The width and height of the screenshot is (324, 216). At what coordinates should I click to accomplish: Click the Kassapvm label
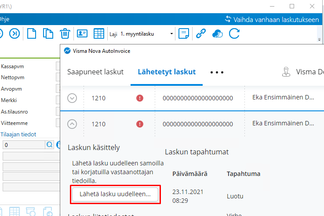pos(12,66)
